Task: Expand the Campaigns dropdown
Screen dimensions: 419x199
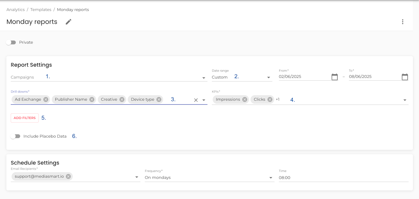Action: (204, 78)
